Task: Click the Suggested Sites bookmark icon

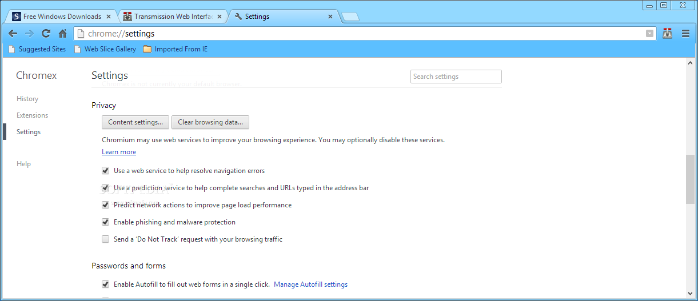Action: pos(12,49)
